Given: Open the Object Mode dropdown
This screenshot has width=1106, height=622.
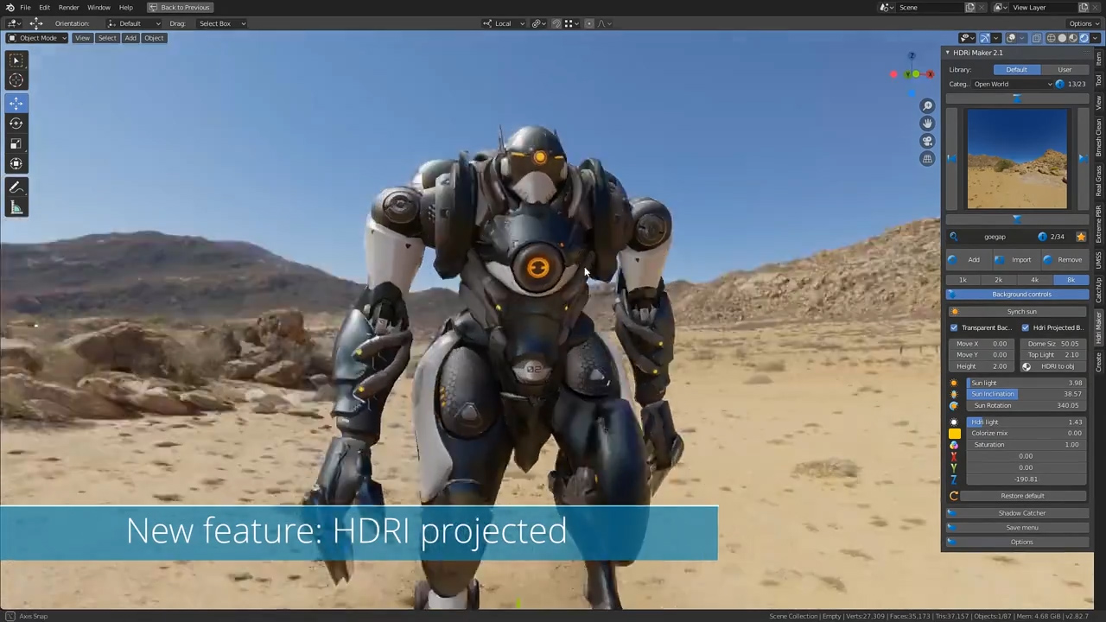Looking at the screenshot, I should [x=37, y=38].
